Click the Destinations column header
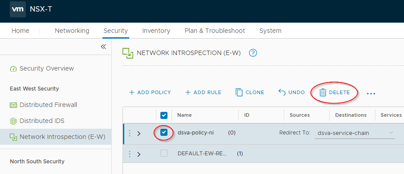404x174 pixels. (351, 115)
